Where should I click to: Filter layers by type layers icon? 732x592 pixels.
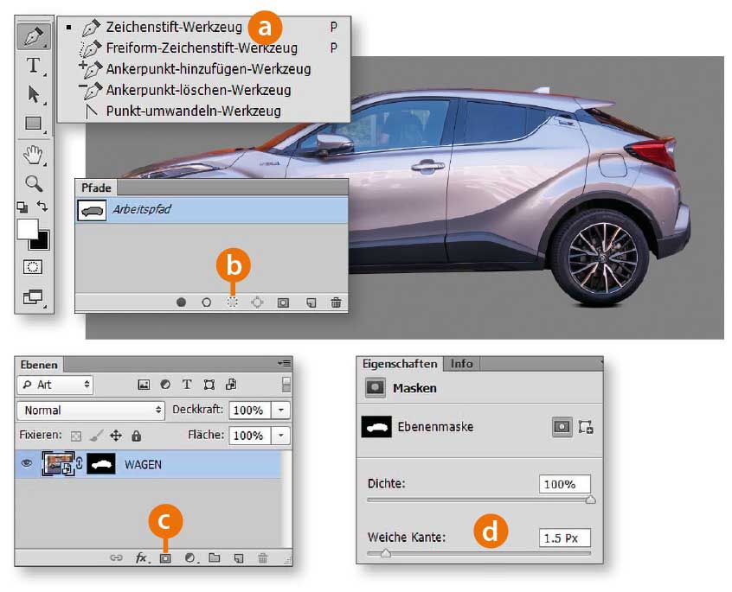click(x=187, y=385)
